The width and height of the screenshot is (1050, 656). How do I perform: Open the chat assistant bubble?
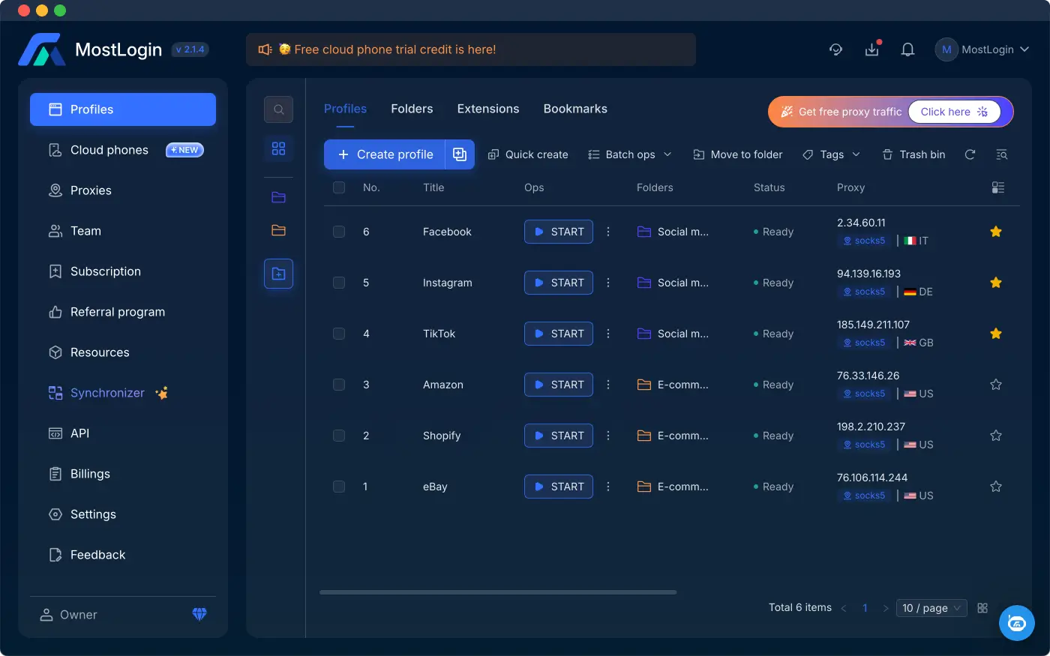click(1017, 623)
